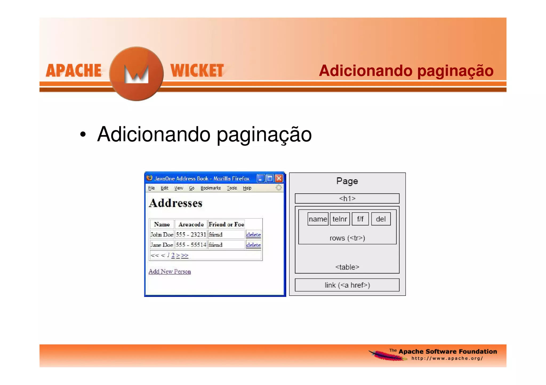Click the Firefox throbber activity icon
Screen dimensions: 546x385
pyautogui.click(x=279, y=188)
